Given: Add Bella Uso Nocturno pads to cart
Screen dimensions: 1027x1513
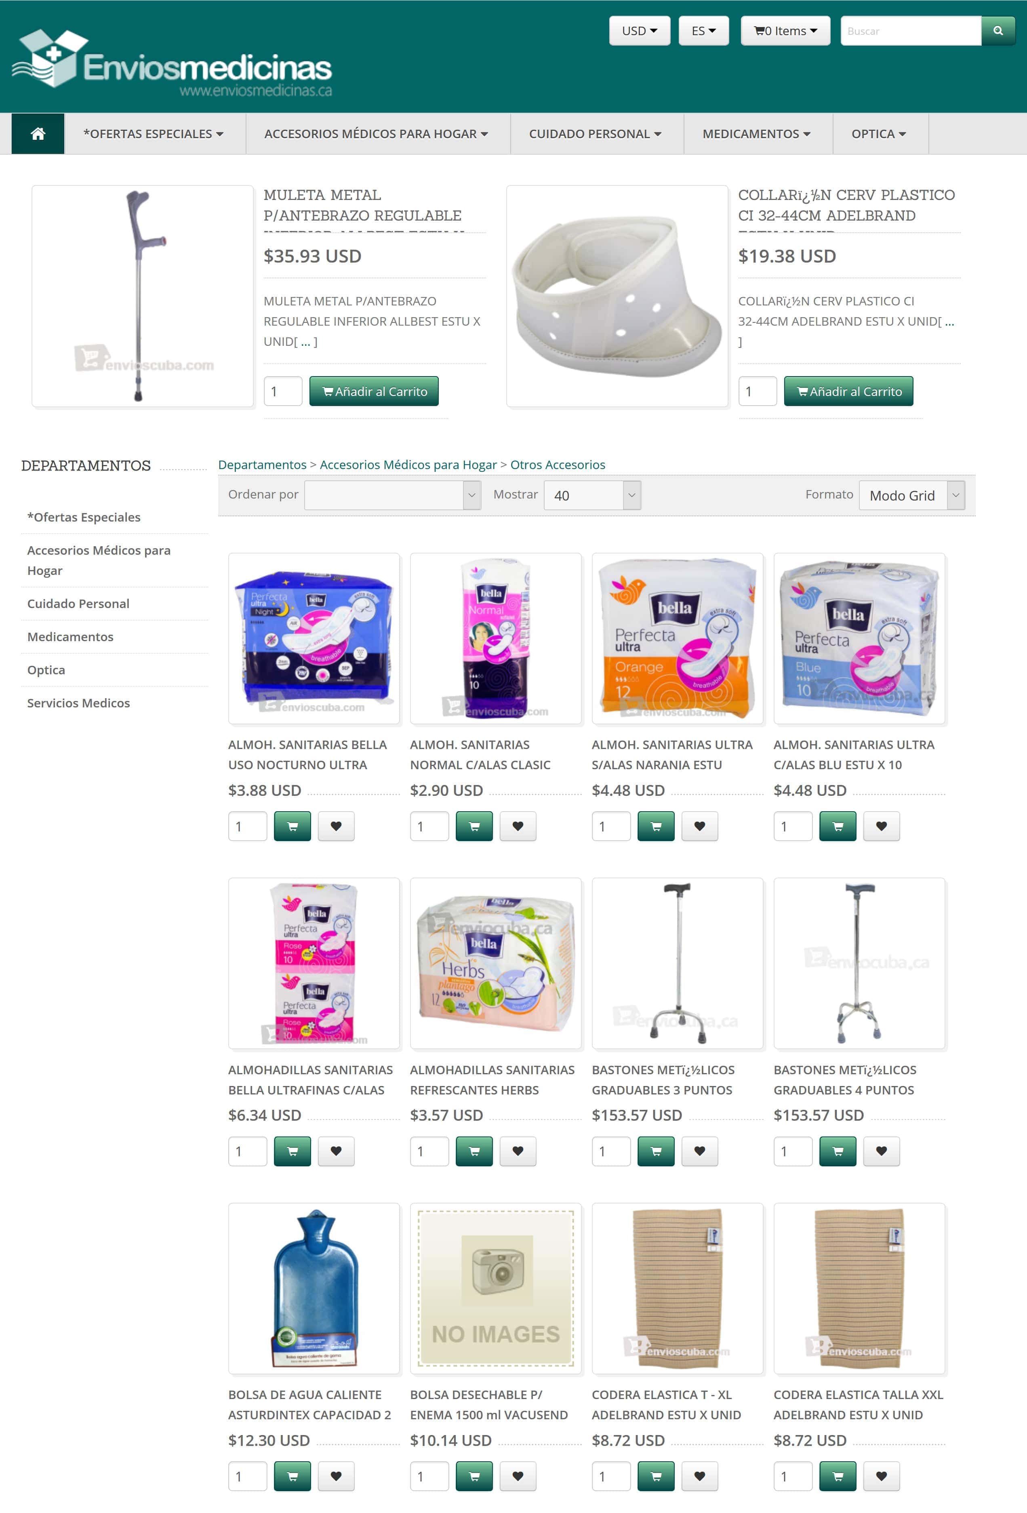Looking at the screenshot, I should pyautogui.click(x=293, y=826).
